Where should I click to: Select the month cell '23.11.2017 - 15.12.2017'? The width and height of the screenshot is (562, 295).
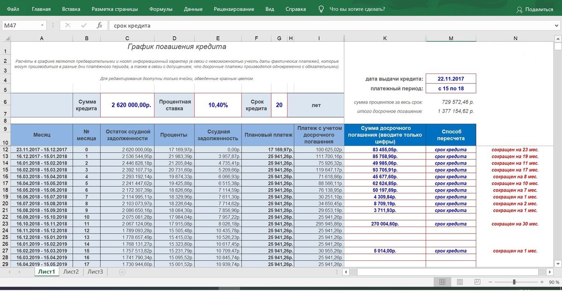point(42,149)
